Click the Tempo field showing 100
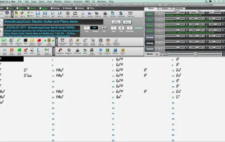Viewport: 225px width, 142px height. coord(94,28)
